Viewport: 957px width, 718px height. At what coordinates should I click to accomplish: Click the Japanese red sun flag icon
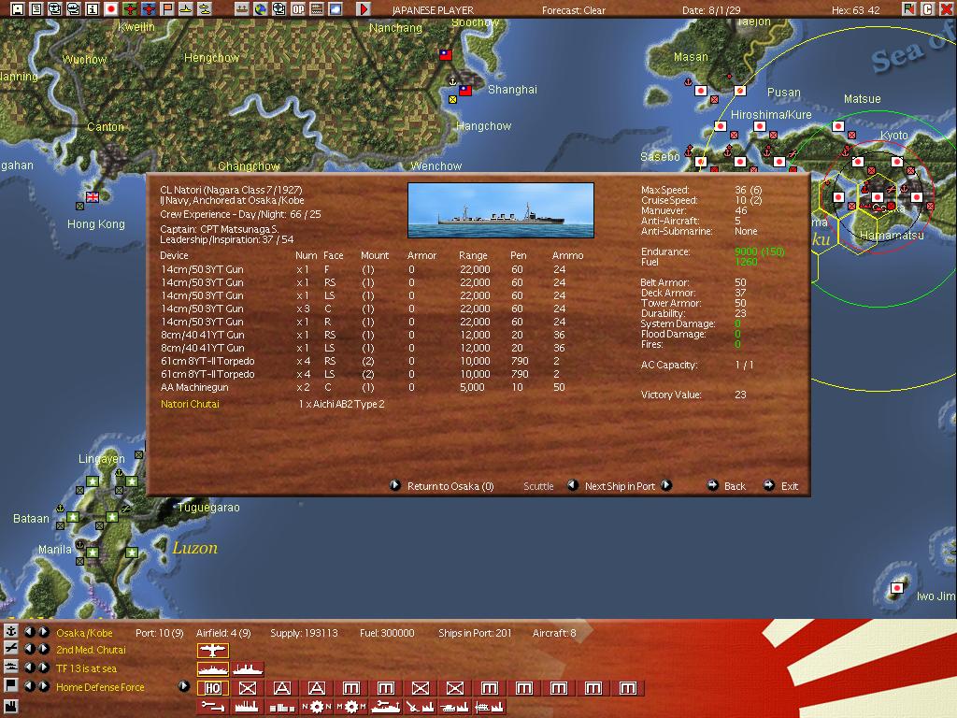click(x=111, y=9)
